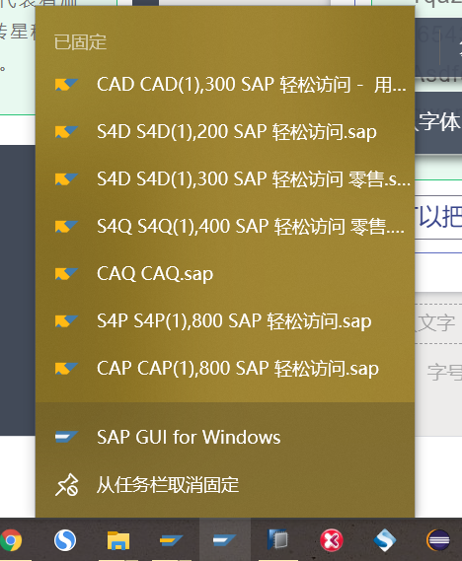Open the blue chip application taskbar icon
Viewport: 462px width, 561px height.
click(x=277, y=539)
